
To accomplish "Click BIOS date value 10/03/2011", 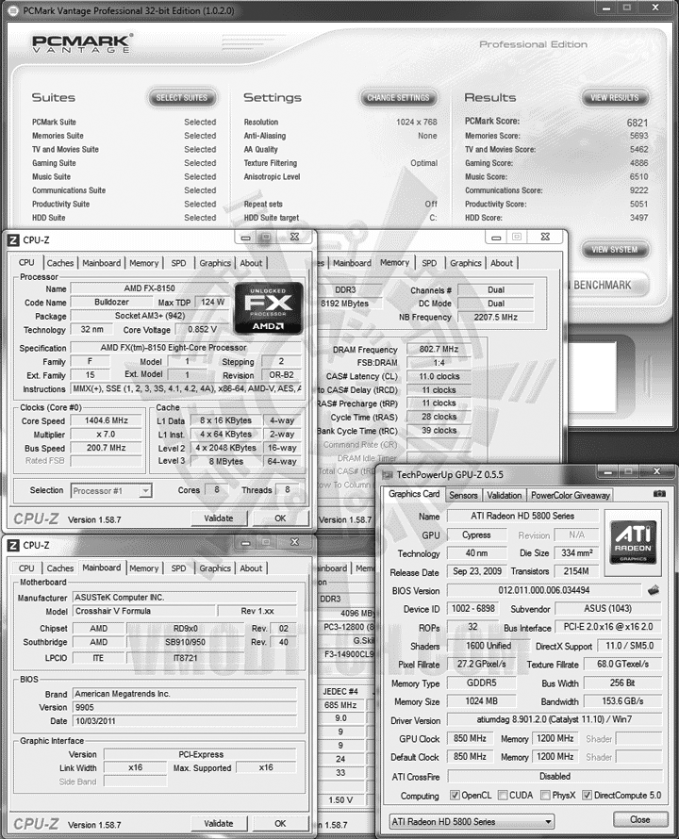I will pos(185,721).
